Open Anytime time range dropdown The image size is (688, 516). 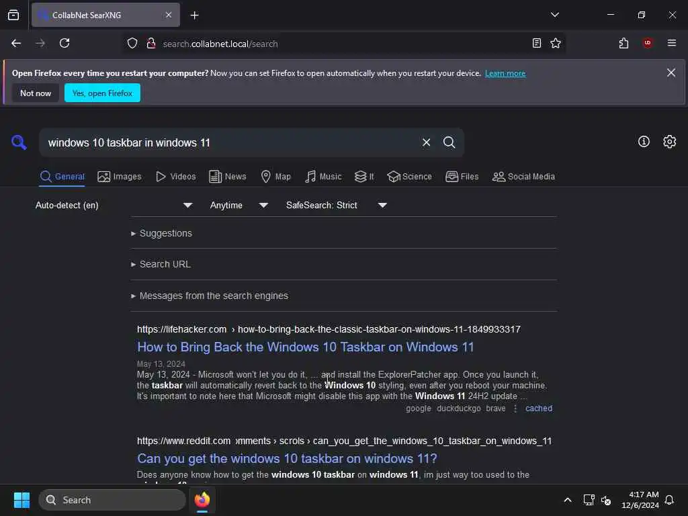[239, 206]
